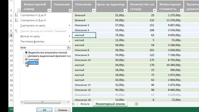Enable 'Добавить выделенный фрагмент' checkbox
The width and height of the screenshot is (199, 112).
click(26, 56)
